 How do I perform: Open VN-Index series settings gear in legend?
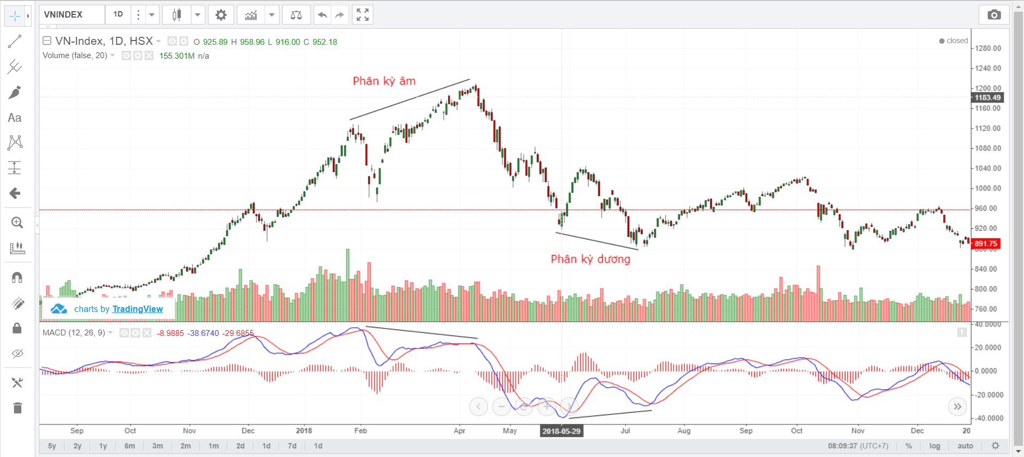point(183,41)
